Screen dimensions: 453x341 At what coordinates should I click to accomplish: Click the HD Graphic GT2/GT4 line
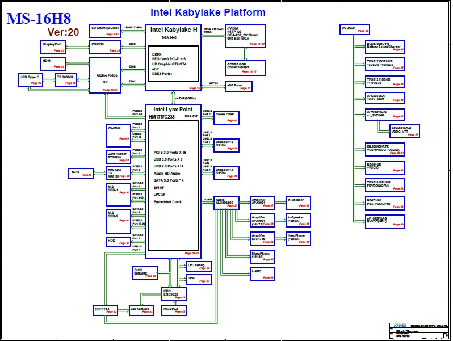tap(169, 64)
